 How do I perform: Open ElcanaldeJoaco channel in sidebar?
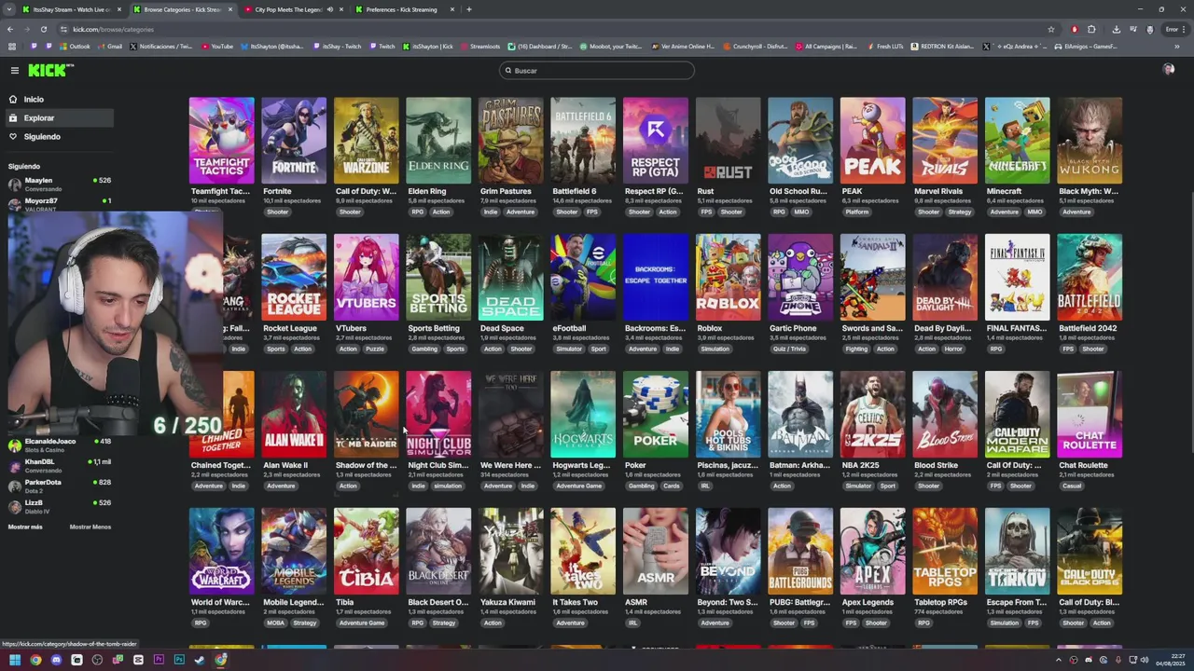coord(61,445)
